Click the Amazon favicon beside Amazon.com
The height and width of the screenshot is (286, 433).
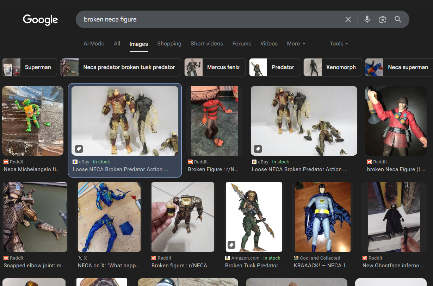228,258
